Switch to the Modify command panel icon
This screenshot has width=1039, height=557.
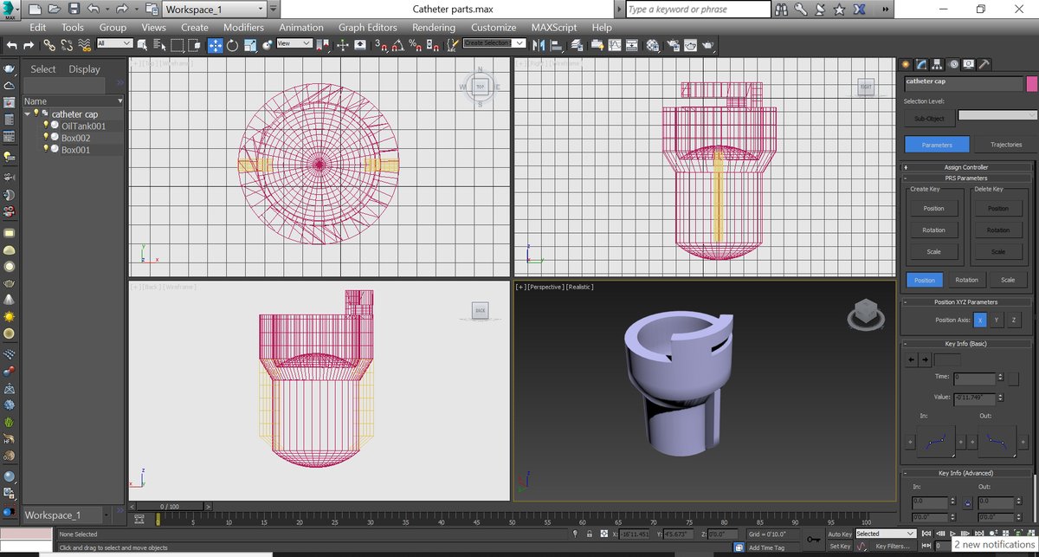pyautogui.click(x=920, y=64)
